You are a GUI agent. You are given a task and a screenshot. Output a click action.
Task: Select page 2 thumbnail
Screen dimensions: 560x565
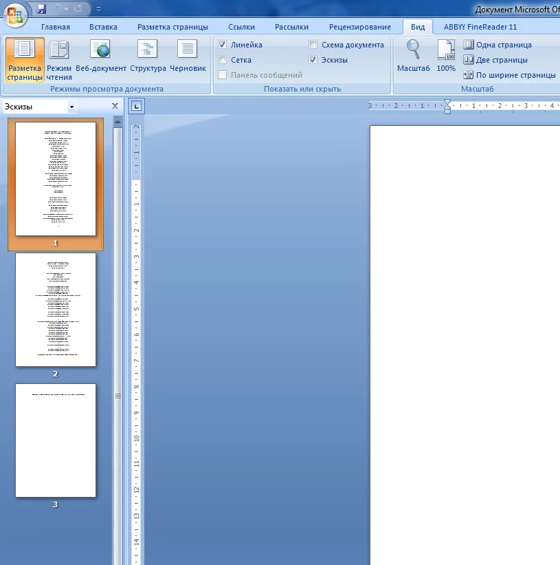56,310
